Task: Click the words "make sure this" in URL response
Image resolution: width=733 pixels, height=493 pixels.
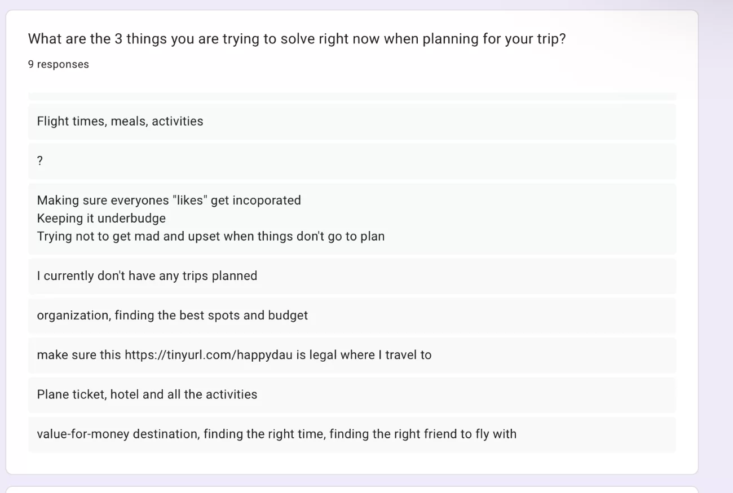Action: 79,355
